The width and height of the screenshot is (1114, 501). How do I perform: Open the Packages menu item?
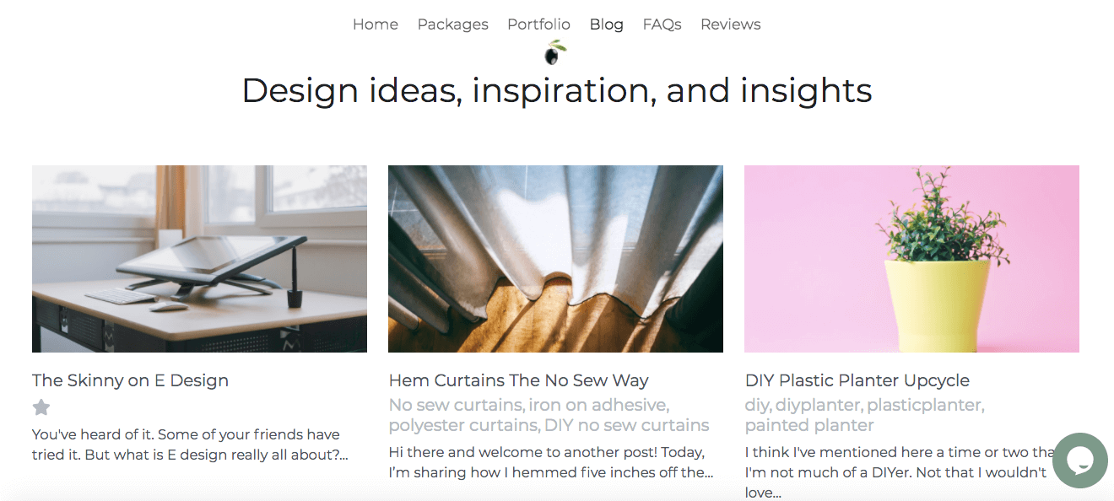coord(452,24)
